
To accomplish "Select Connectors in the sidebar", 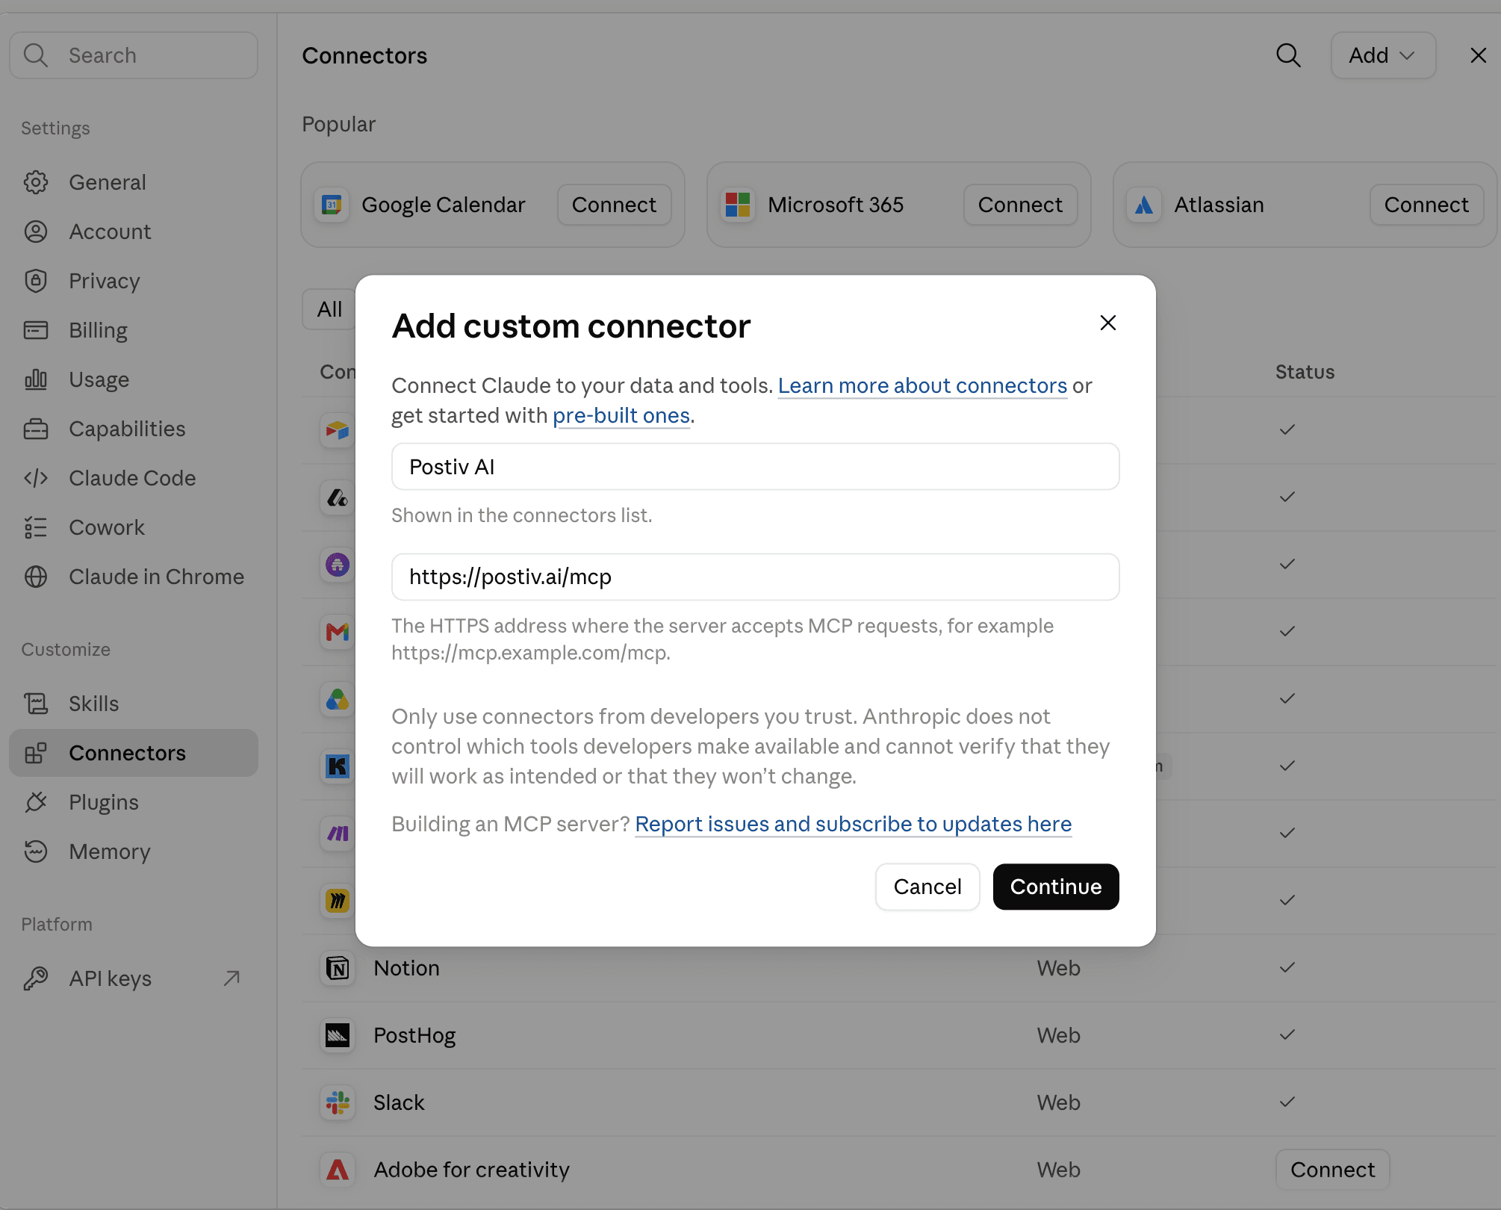I will click(x=134, y=753).
